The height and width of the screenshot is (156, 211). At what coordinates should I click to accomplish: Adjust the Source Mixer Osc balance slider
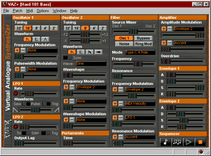pyautogui.click(x=134, y=31)
